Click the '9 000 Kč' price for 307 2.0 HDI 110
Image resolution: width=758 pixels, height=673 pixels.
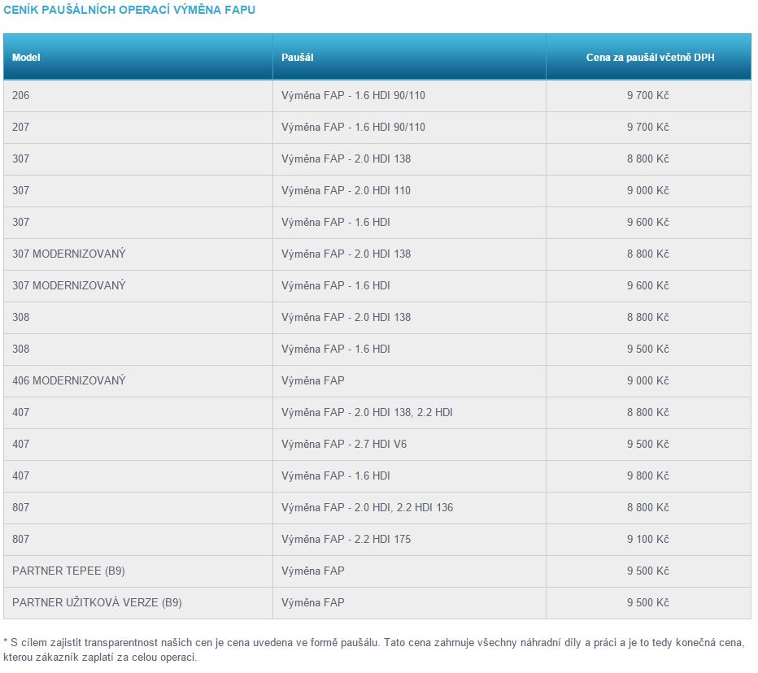[x=647, y=191]
